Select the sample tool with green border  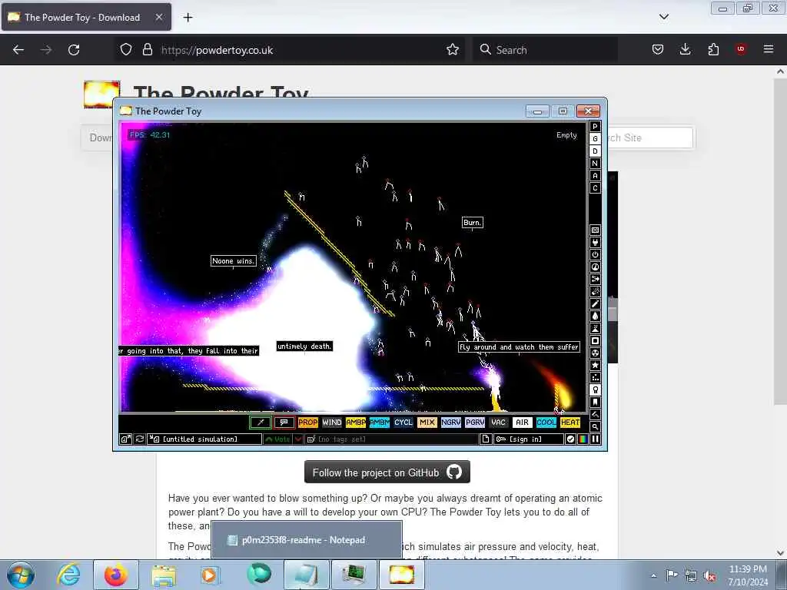coord(261,423)
